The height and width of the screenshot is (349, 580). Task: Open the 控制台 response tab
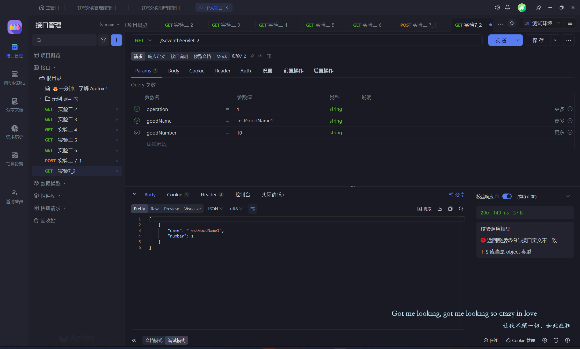tap(242, 195)
